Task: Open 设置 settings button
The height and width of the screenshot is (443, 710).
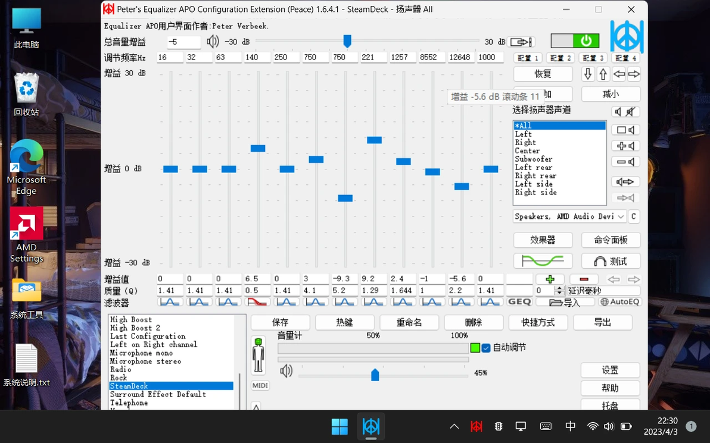Action: tap(610, 370)
